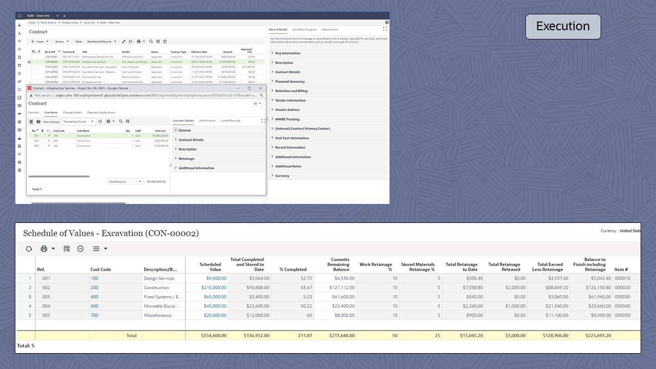Open the Create dropdown menu
The width and height of the screenshot is (656, 369).
pos(39,42)
